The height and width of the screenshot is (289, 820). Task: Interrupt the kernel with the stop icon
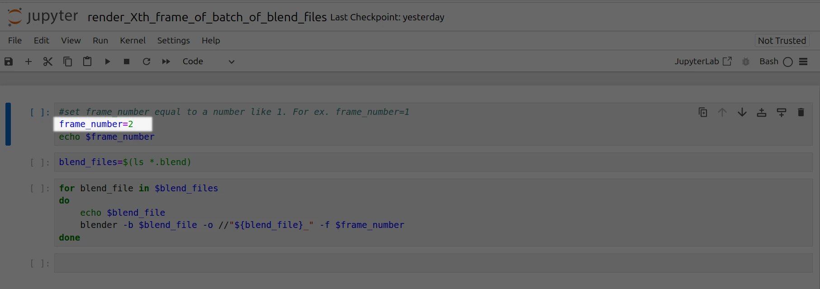point(127,62)
